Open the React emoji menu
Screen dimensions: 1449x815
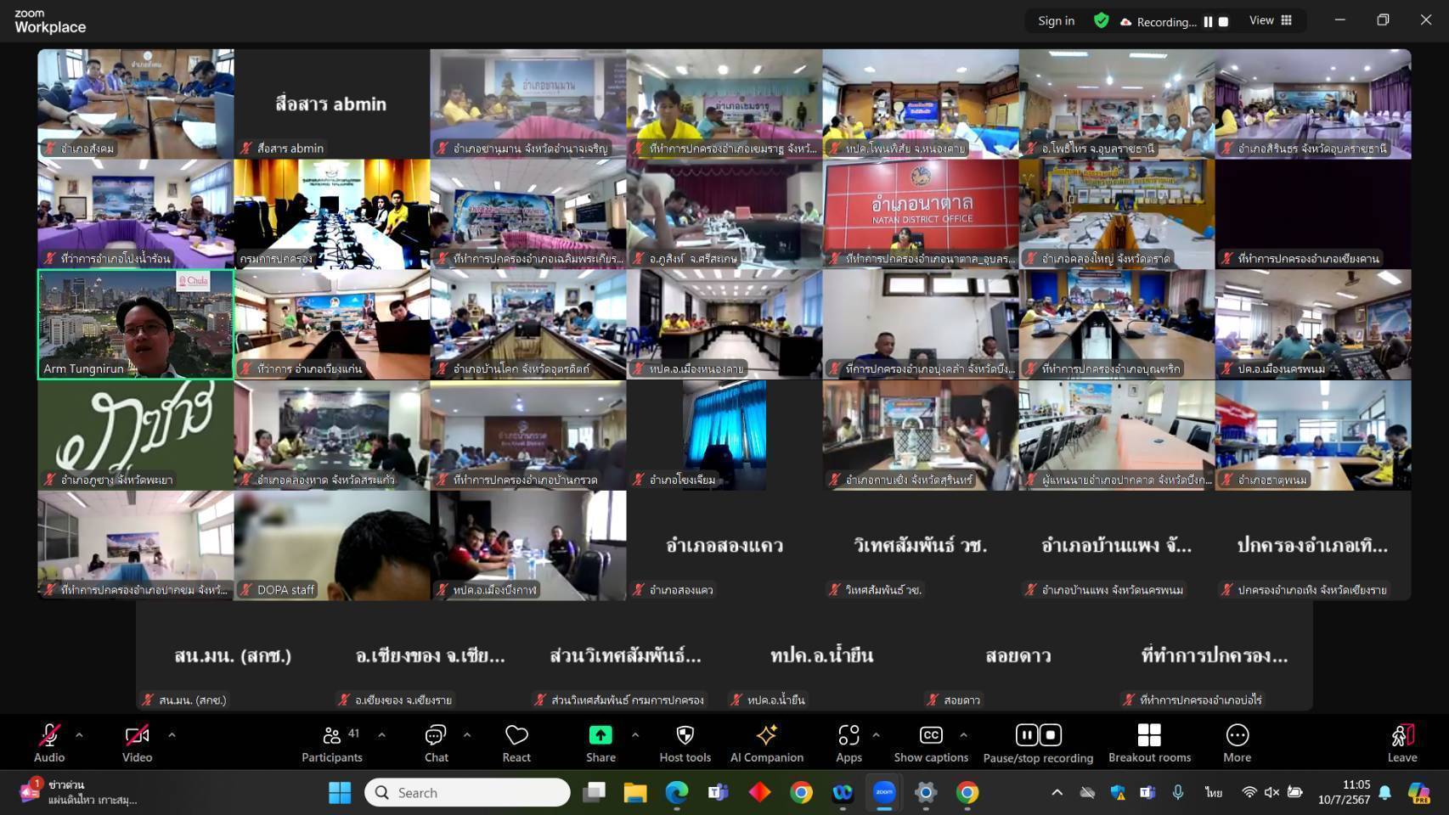click(x=516, y=743)
